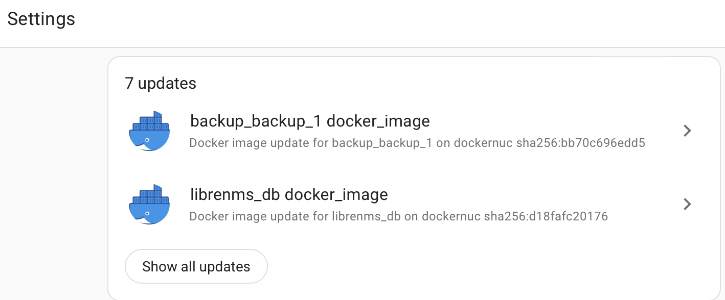Click the name "librenms_db" in the second title
This screenshot has width=725, height=300.
235,195
